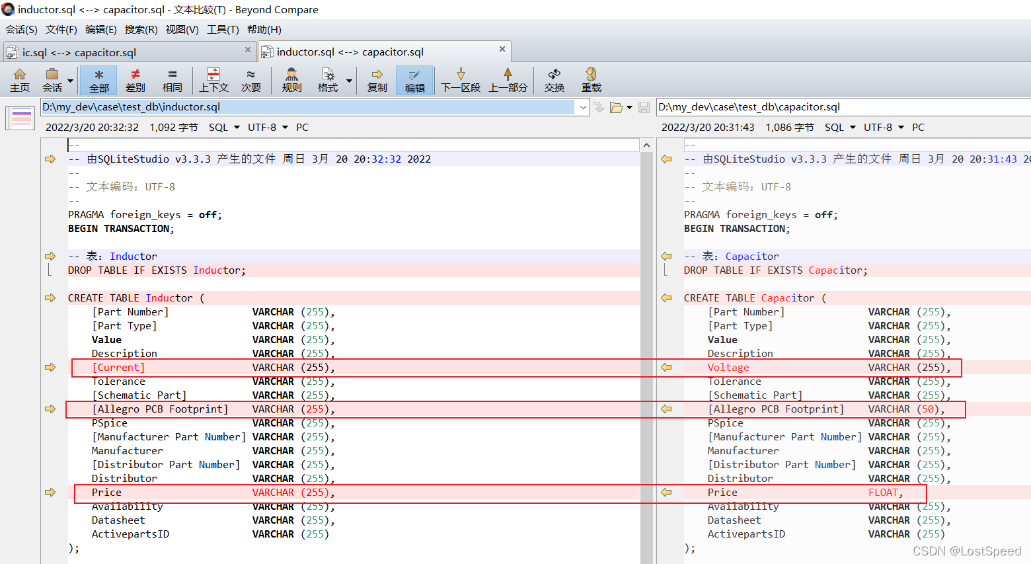Expand the open file dropdown arrow
Image resolution: width=1031 pixels, height=564 pixels.
click(x=629, y=107)
